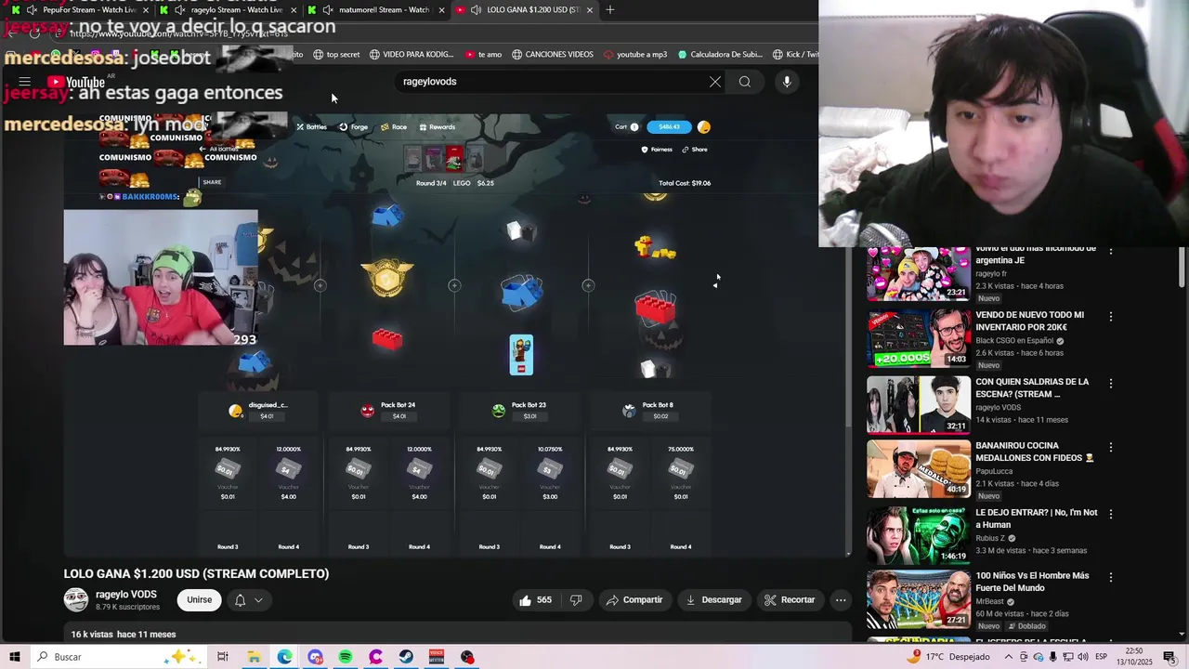Click Race tab in the video's game interface
Image resolution: width=1189 pixels, height=669 pixels.
pyautogui.click(x=394, y=127)
